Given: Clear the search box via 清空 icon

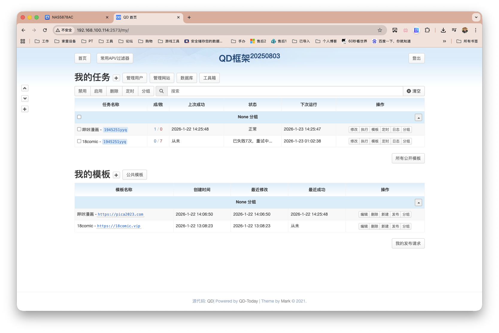Looking at the screenshot, I should coord(414,91).
